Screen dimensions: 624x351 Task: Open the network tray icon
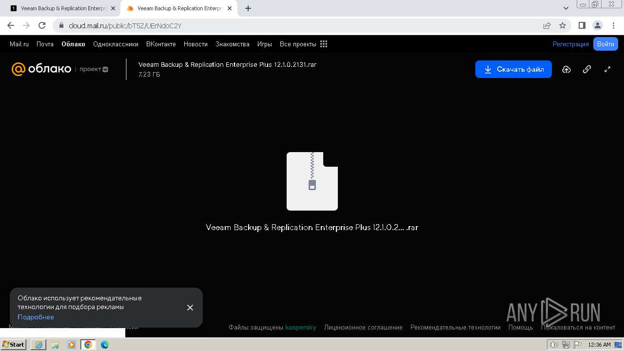(x=566, y=345)
